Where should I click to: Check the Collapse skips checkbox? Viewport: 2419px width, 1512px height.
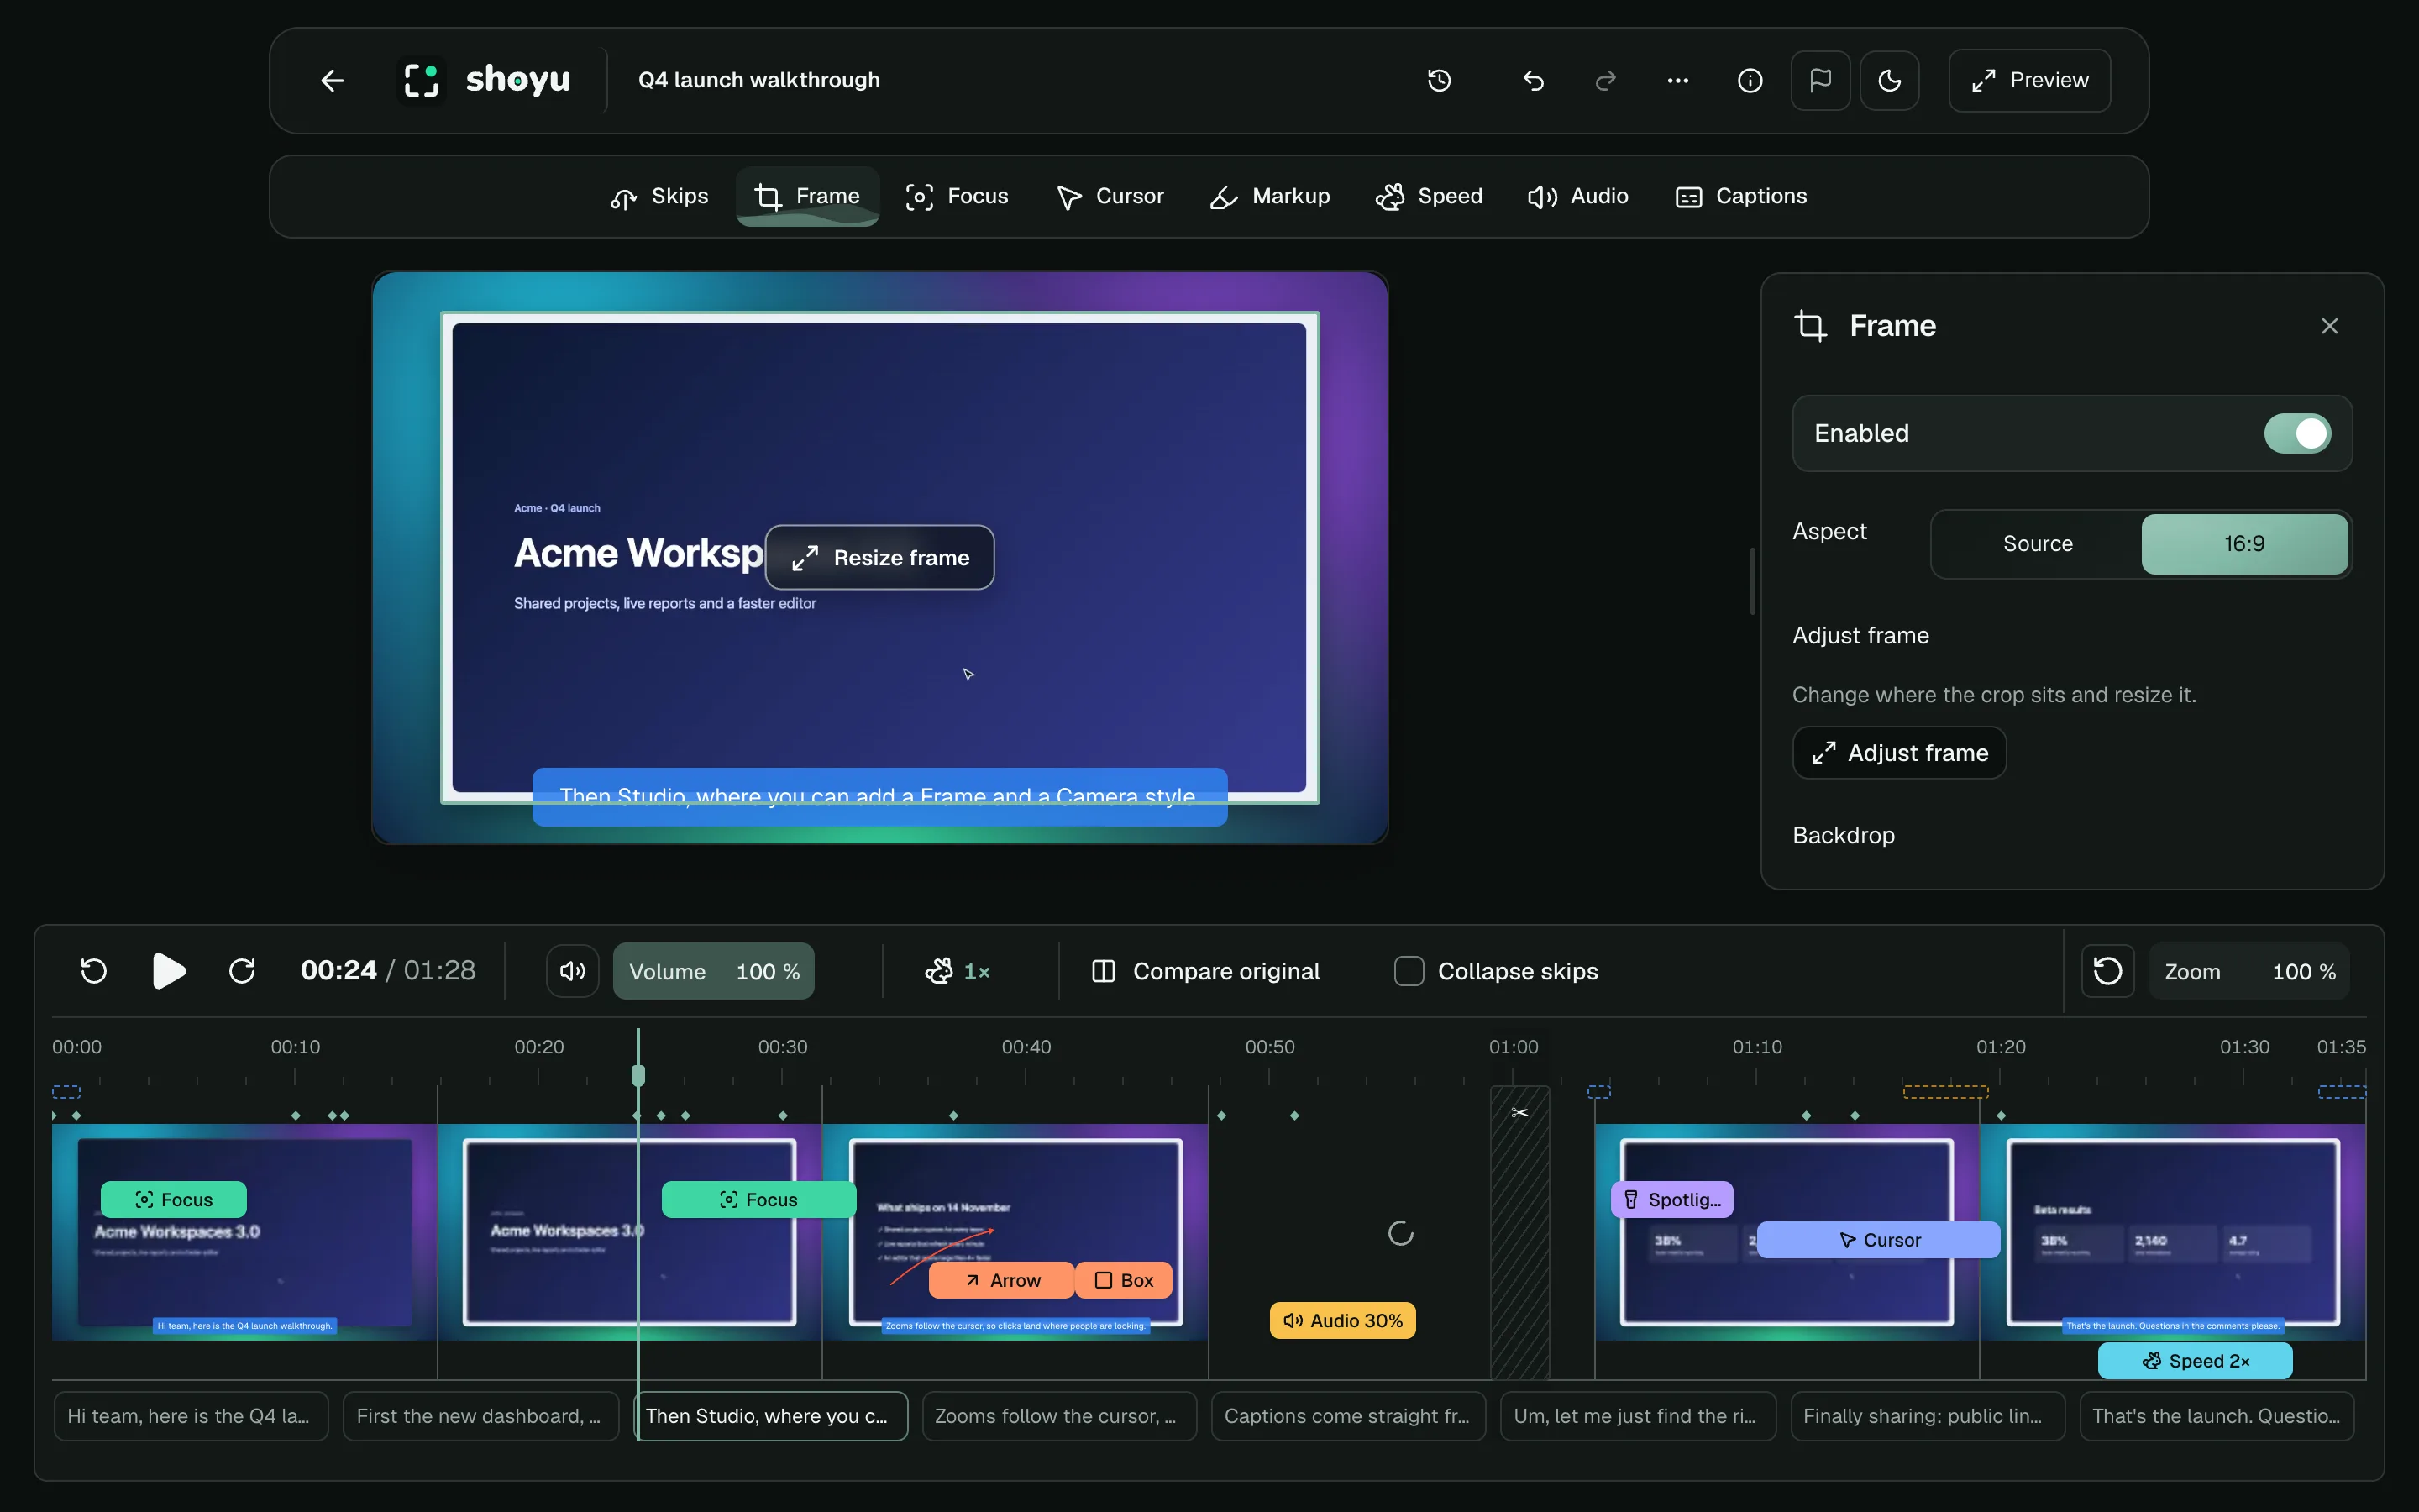tap(1409, 971)
